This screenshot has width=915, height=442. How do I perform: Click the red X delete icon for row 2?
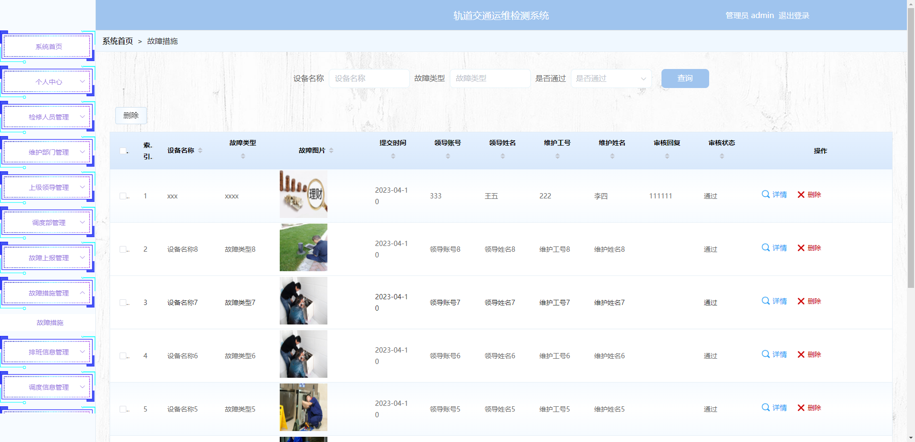[x=801, y=248]
